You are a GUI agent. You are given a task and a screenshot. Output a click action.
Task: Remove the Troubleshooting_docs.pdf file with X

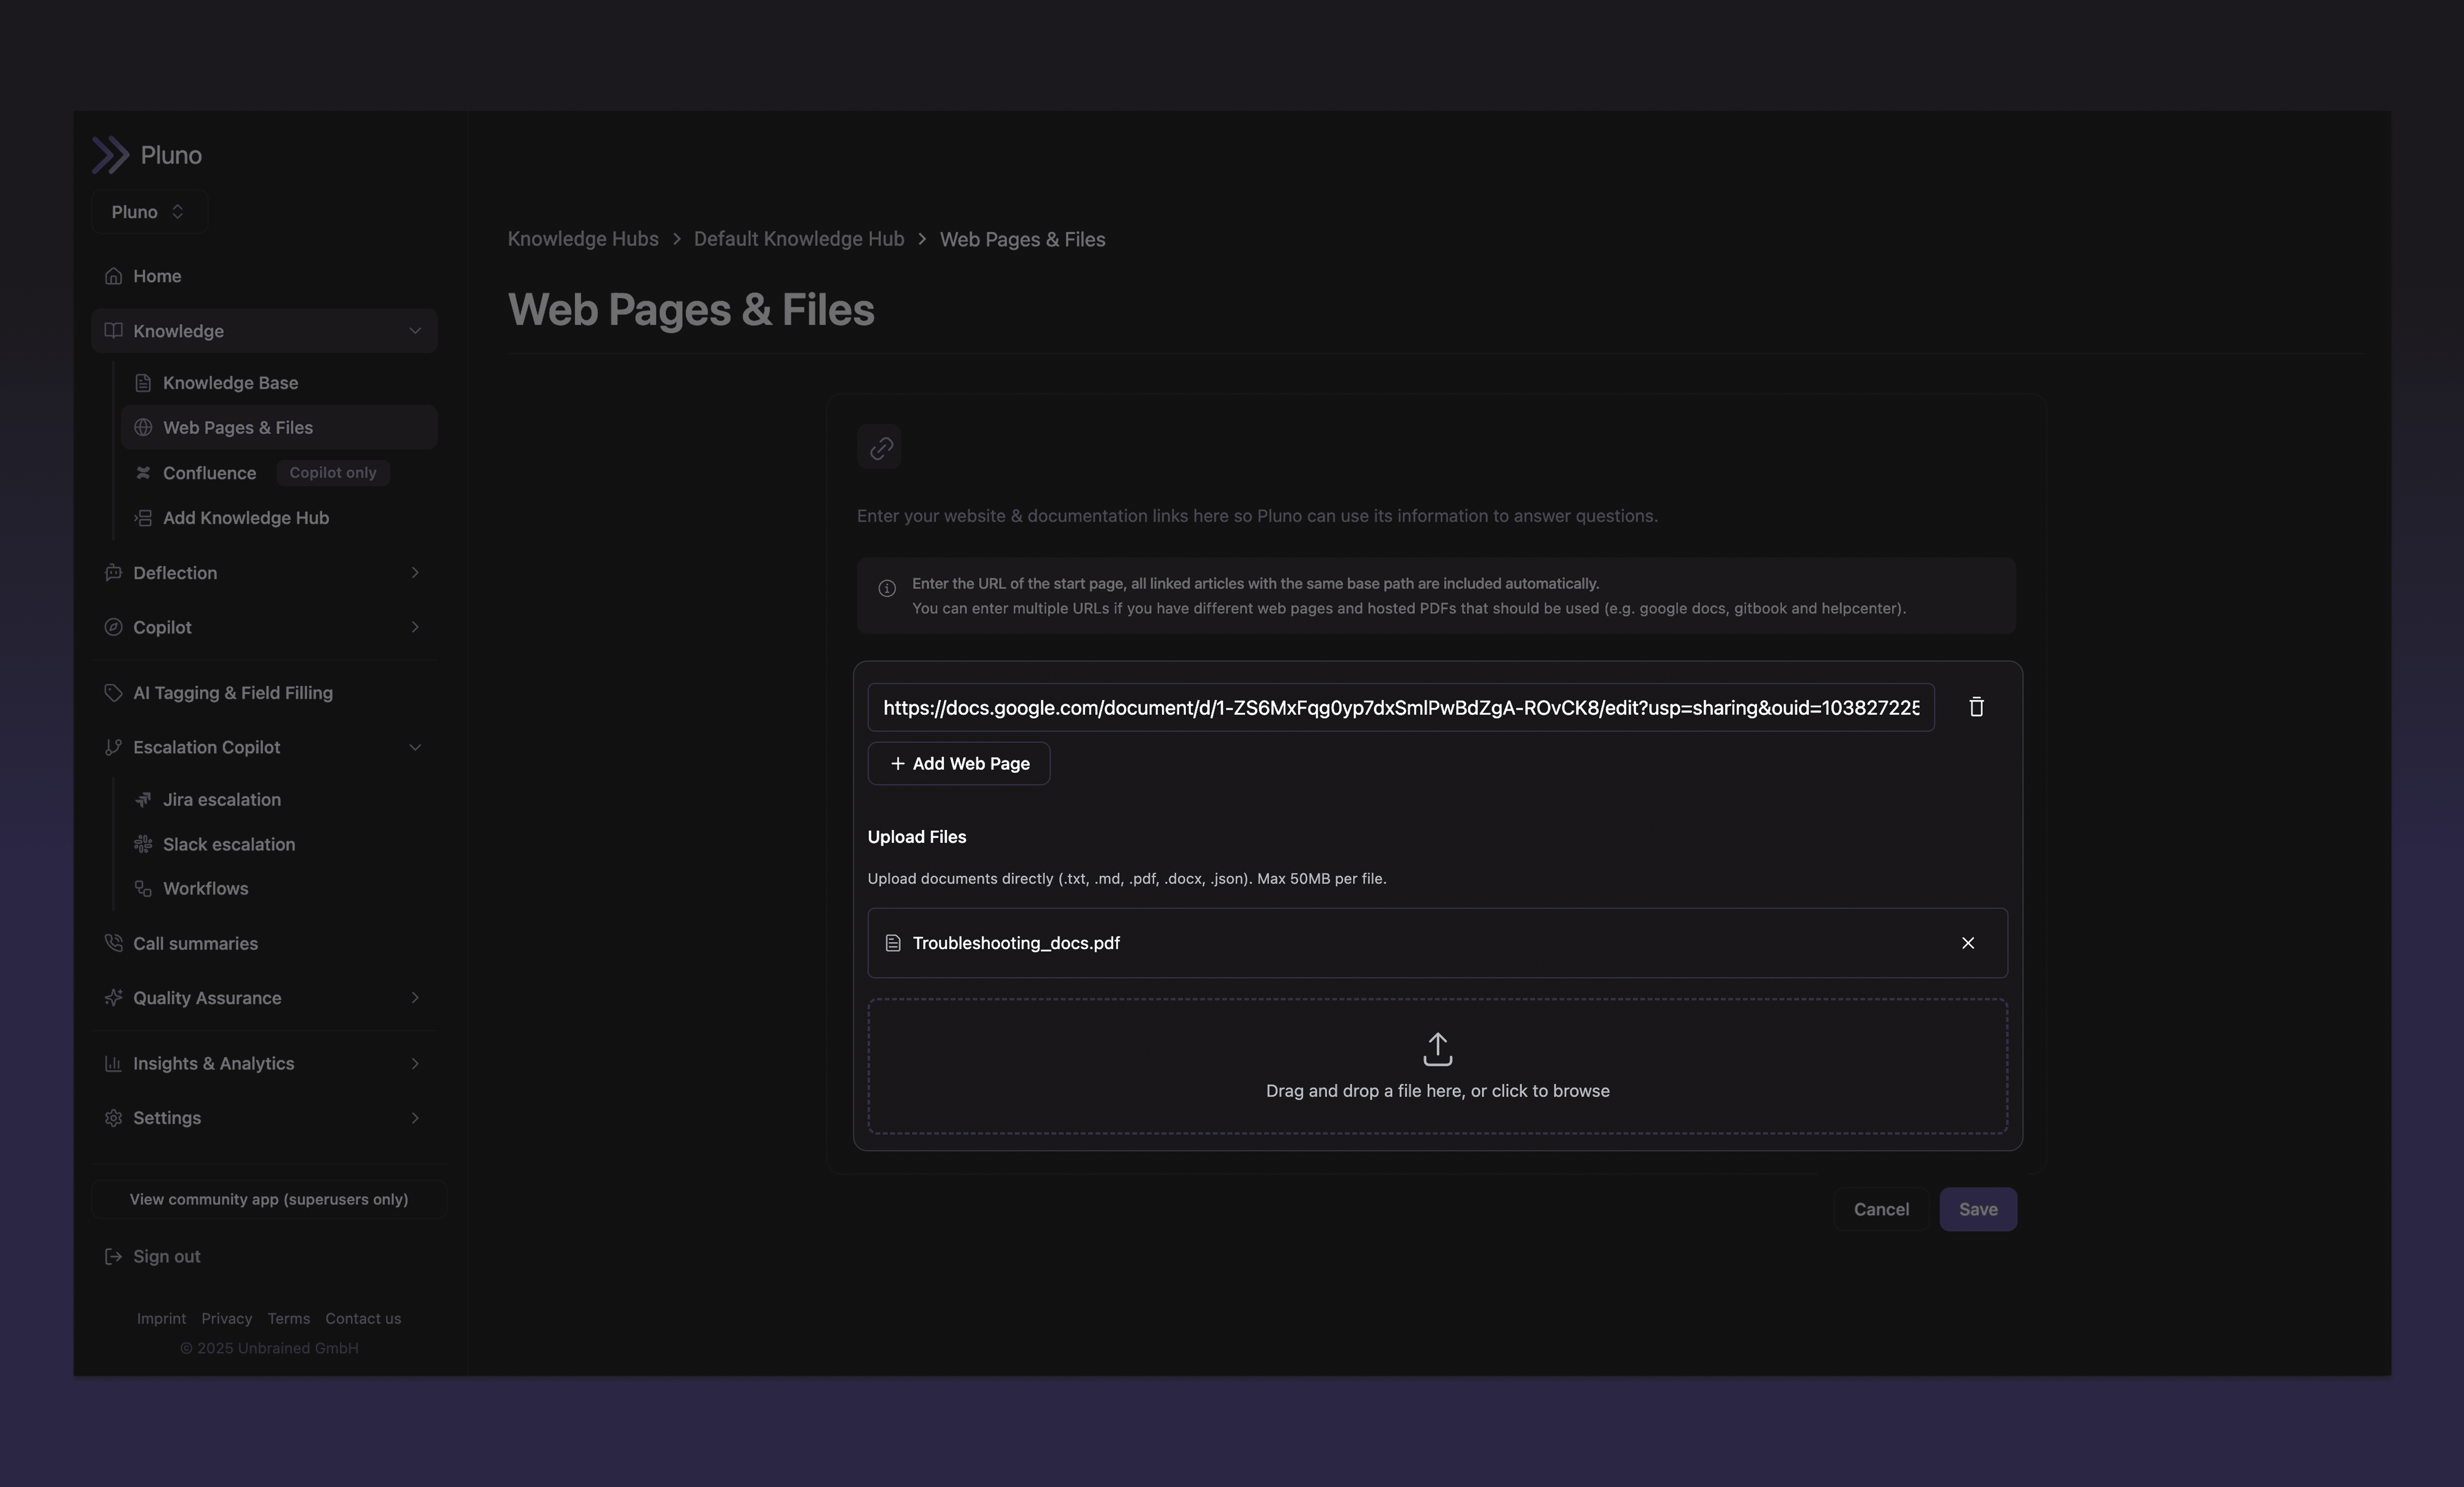click(1967, 943)
